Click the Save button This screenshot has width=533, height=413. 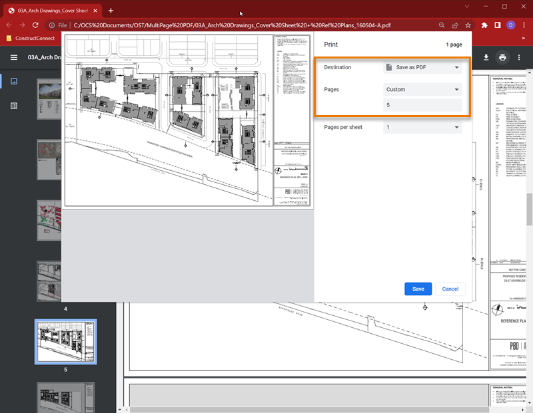pyautogui.click(x=418, y=289)
